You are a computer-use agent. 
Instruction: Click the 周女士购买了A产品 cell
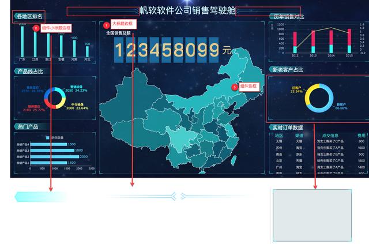330,167
